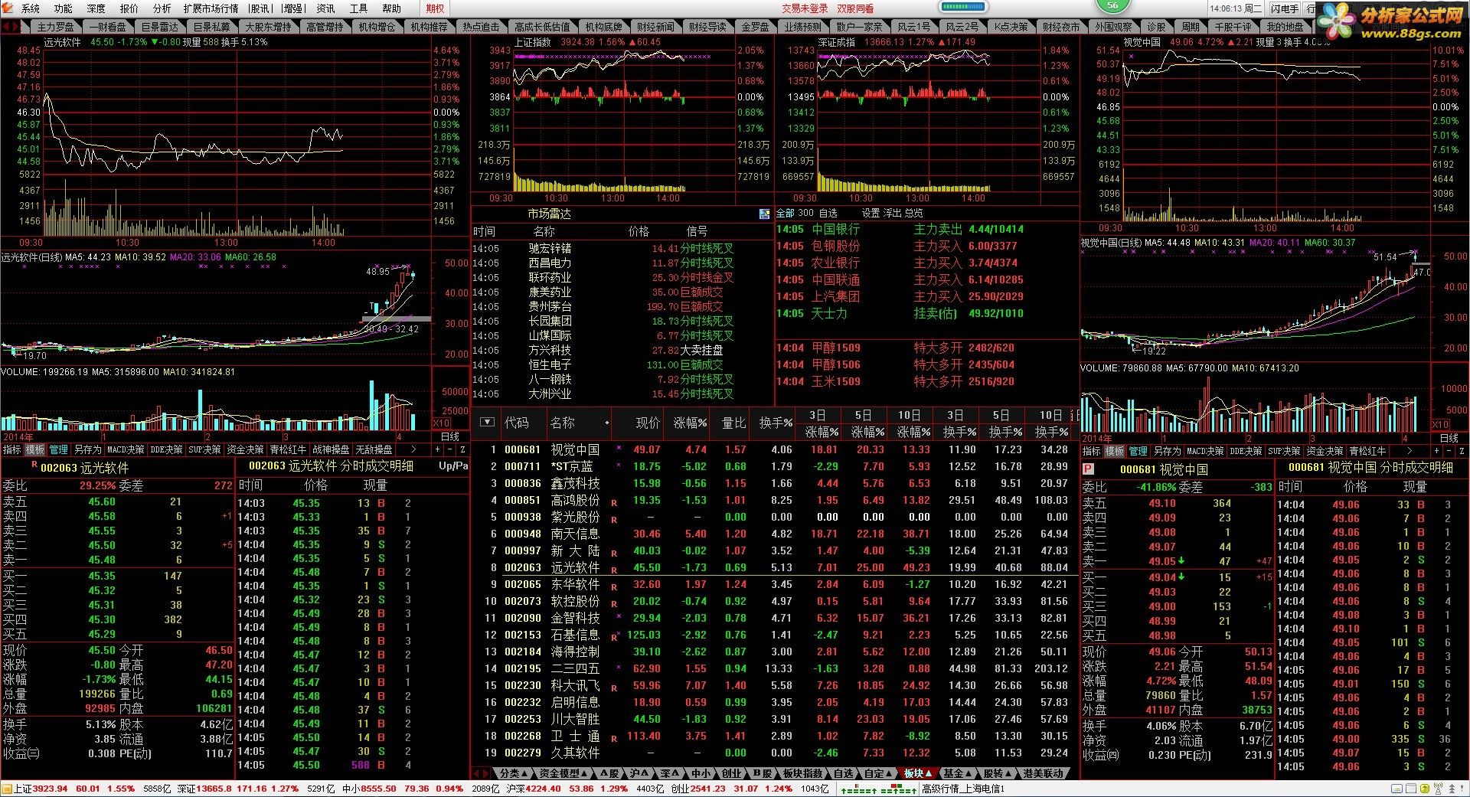Select stock row 002230 科大讯飞
This screenshot has height=797, width=1470.
tap(773, 685)
